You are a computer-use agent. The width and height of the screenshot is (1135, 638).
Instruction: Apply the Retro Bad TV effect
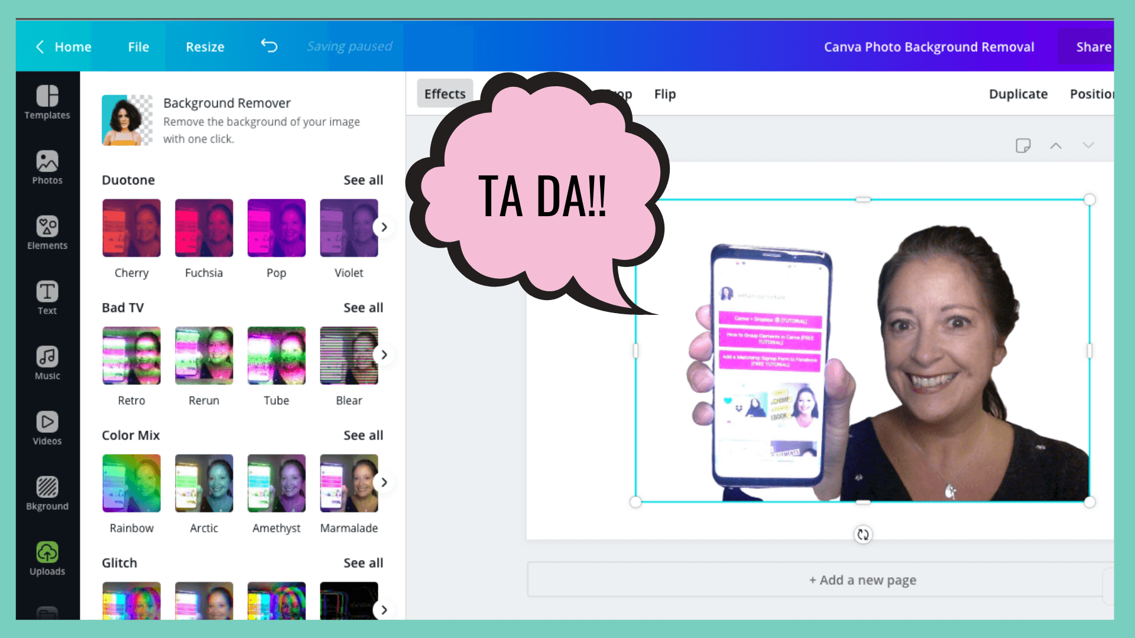click(131, 356)
